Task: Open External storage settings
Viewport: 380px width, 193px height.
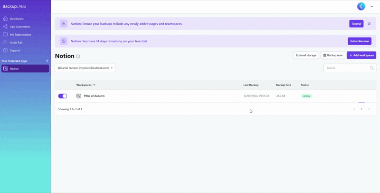Action: click(x=306, y=55)
